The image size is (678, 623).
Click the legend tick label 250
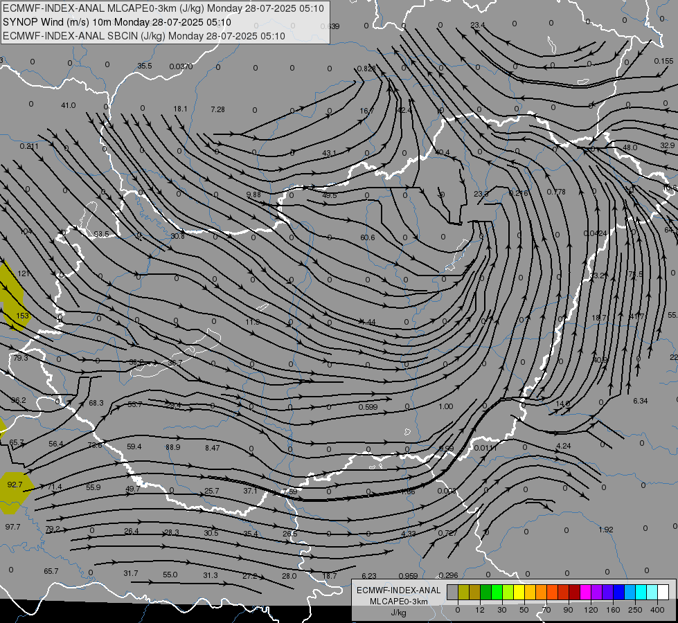coord(635,610)
